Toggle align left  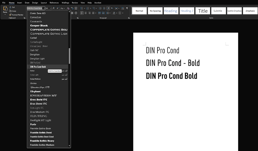pos(82,13)
